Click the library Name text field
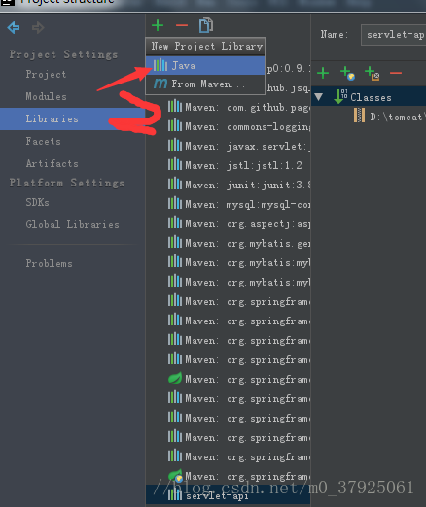Viewport: 426px width, 507px height. coord(393,35)
